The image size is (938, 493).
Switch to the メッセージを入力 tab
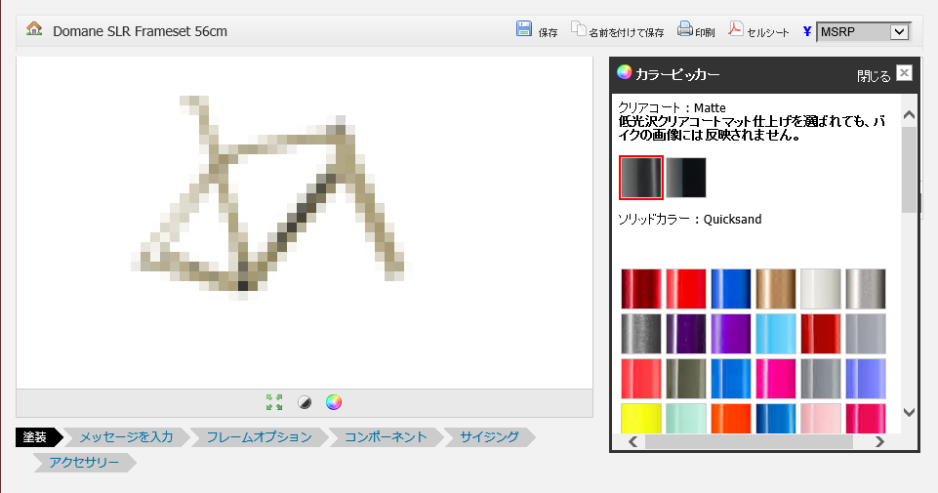coord(126,437)
